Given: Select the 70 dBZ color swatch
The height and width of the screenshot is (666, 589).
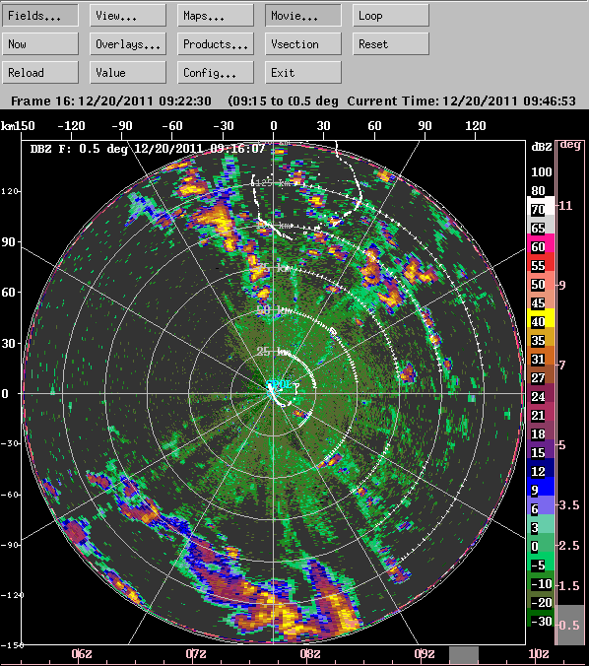Looking at the screenshot, I should (541, 206).
